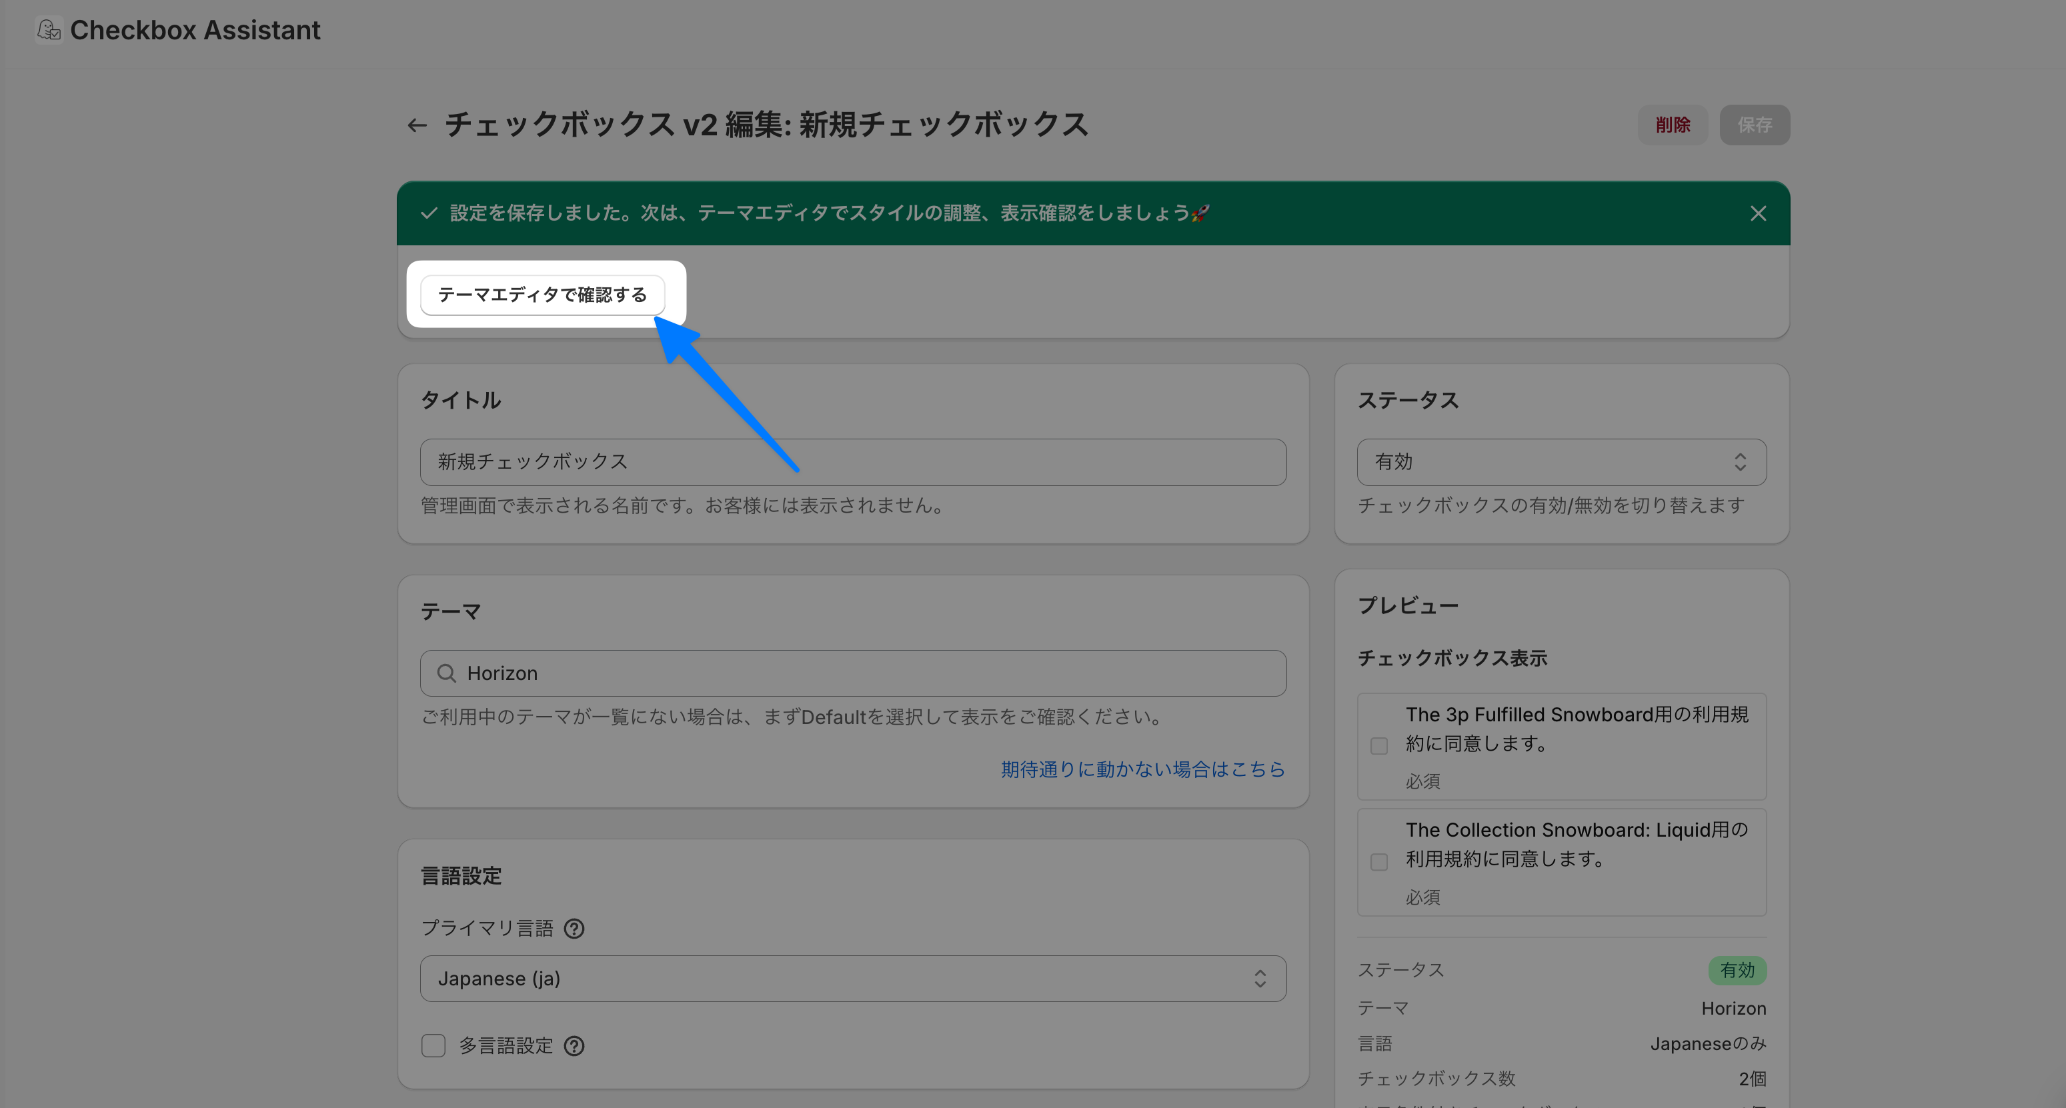The width and height of the screenshot is (2066, 1108).
Task: Open help icon beside プライマリ言語
Action: 574,929
